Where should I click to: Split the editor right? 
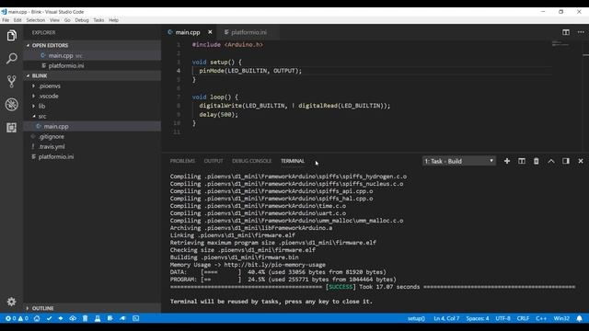pyautogui.click(x=566, y=32)
